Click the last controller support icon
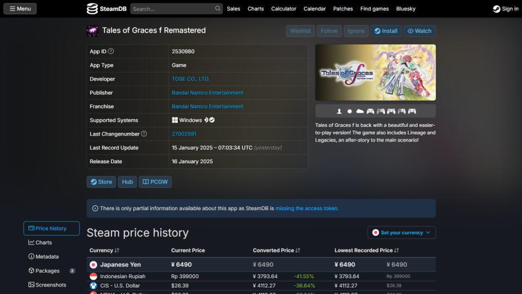Viewport: 522px width, 294px height. click(412, 111)
